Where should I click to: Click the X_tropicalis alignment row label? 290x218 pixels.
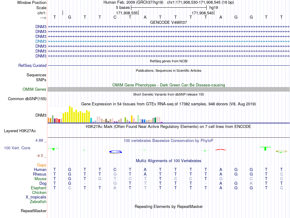point(36,197)
